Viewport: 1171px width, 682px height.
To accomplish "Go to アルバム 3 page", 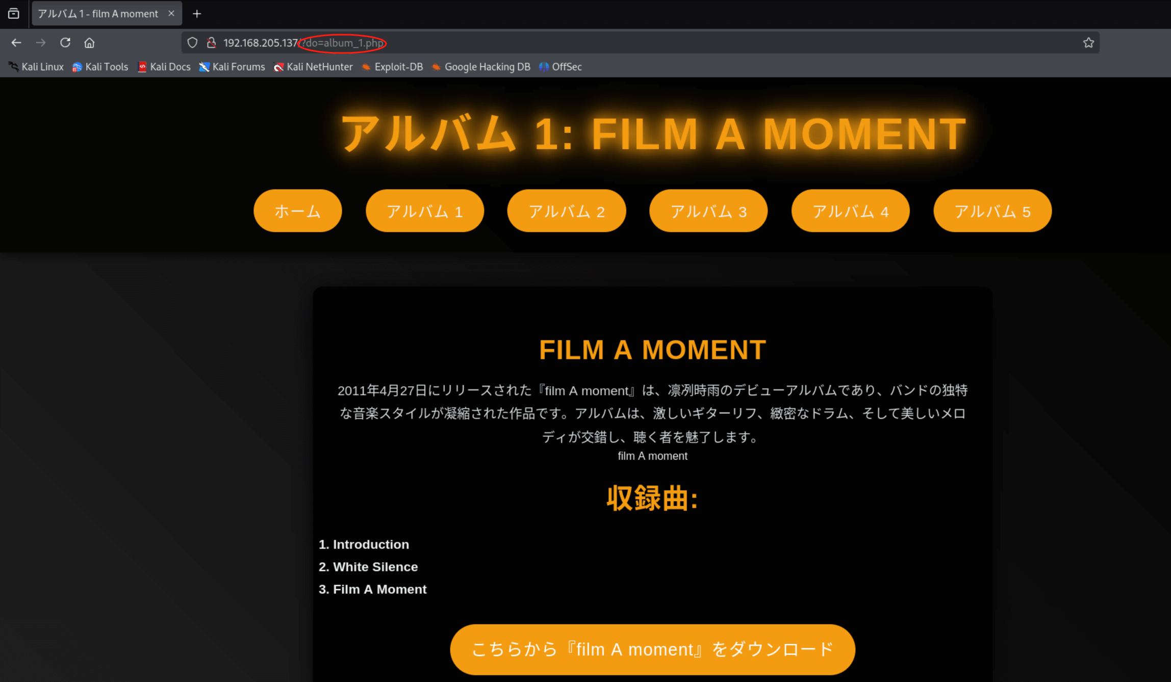I will (708, 211).
